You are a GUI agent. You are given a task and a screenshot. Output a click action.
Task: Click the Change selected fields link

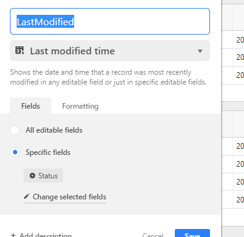(69, 197)
